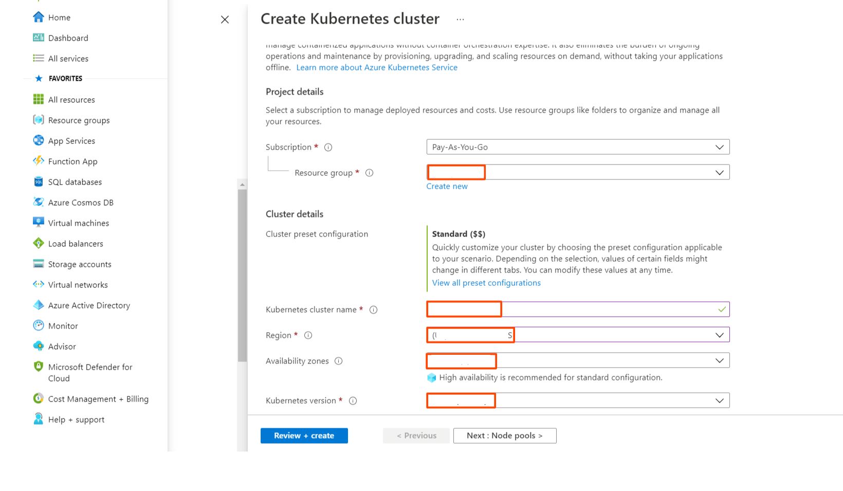Show Availability zones info tooltip
Viewport: 843px width, 491px height.
pos(339,361)
